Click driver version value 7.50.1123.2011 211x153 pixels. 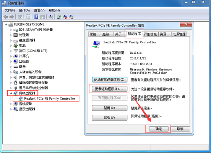pos(141,64)
